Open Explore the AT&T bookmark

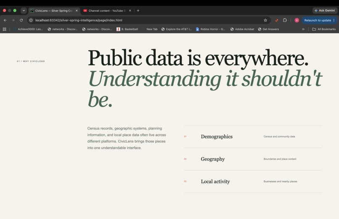176,29
